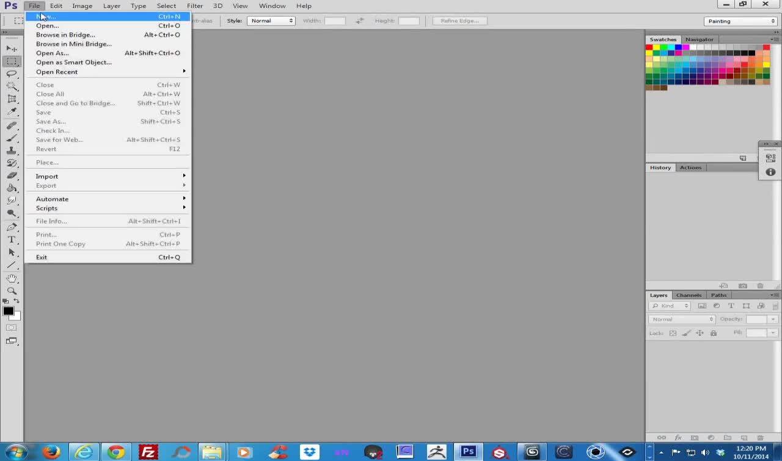Select the Eraser tool
The width and height of the screenshot is (782, 461).
(x=12, y=175)
